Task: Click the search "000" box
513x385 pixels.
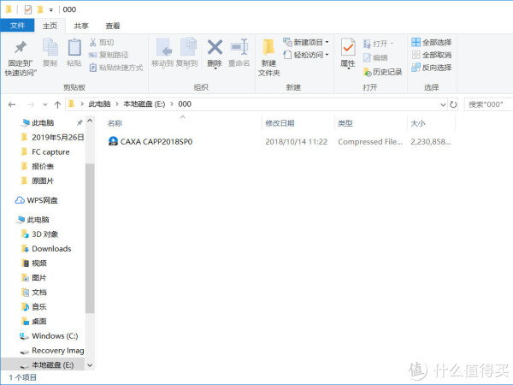Action: pos(488,104)
